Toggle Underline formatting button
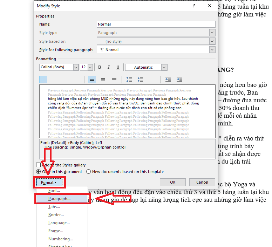The height and width of the screenshot is (247, 272). tap(118, 67)
